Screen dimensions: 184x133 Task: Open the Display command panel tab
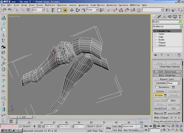coord(175,17)
